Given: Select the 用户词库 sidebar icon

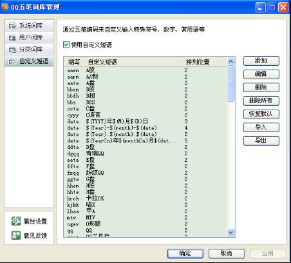Looking at the screenshot, I should (x=12, y=38).
